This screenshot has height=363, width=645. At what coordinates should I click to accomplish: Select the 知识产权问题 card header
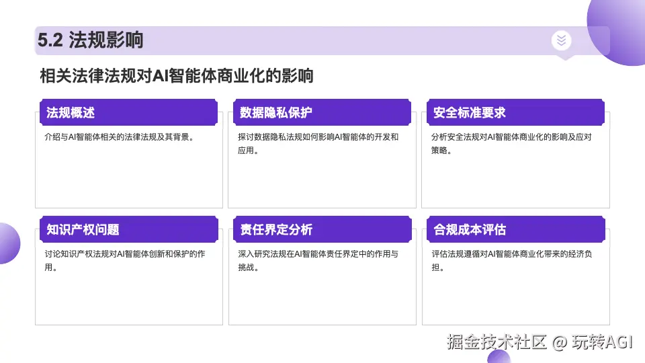(x=129, y=229)
